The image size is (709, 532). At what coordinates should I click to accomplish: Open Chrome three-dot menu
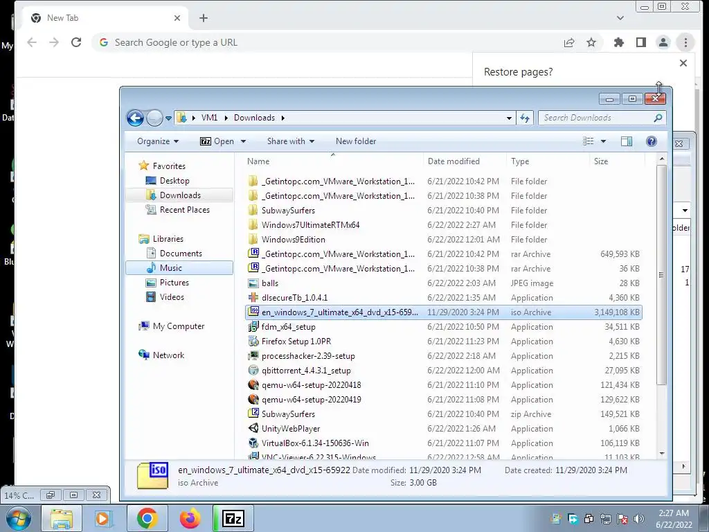685,42
